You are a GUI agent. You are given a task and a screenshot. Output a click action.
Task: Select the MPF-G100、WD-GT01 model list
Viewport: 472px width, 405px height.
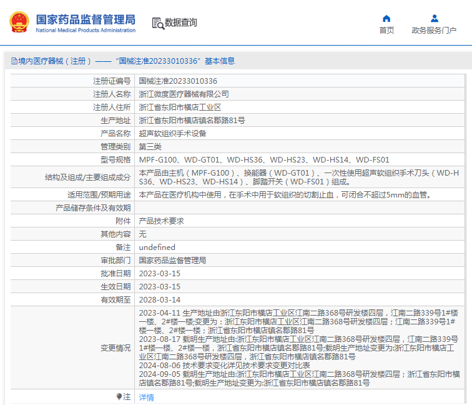point(264,160)
